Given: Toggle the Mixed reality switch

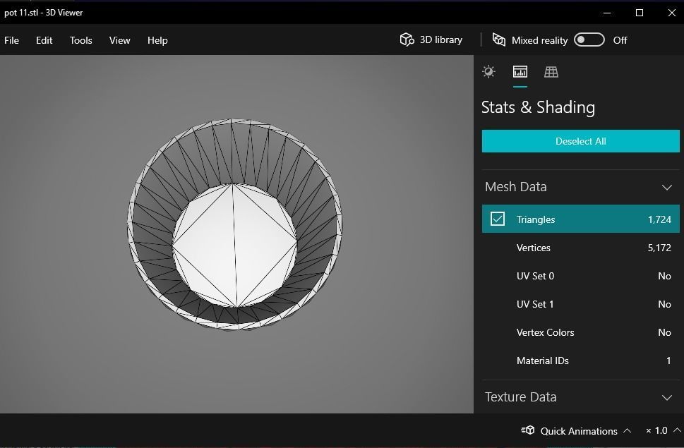Looking at the screenshot, I should 589,40.
